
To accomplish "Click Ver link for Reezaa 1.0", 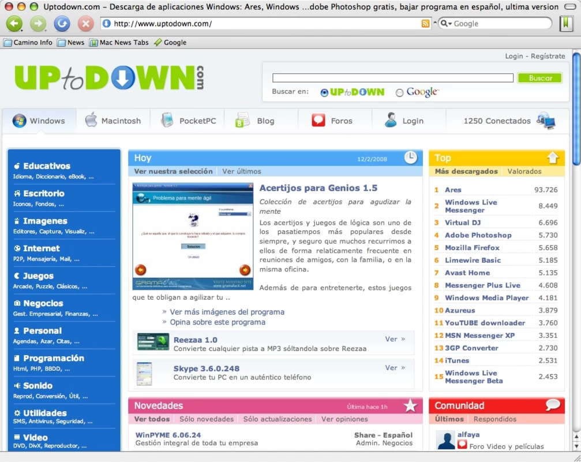I will [395, 339].
